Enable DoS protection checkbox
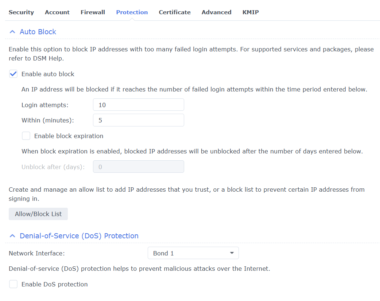 coord(13,284)
